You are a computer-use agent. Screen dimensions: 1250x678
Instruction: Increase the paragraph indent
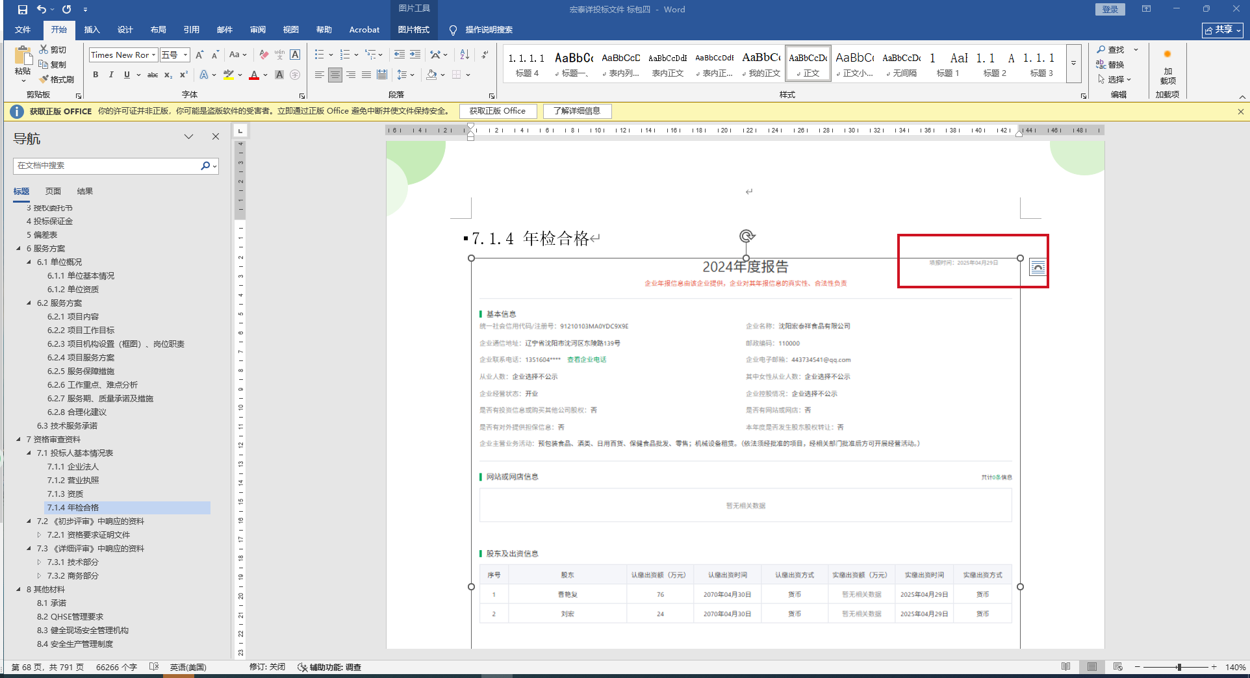(x=415, y=55)
